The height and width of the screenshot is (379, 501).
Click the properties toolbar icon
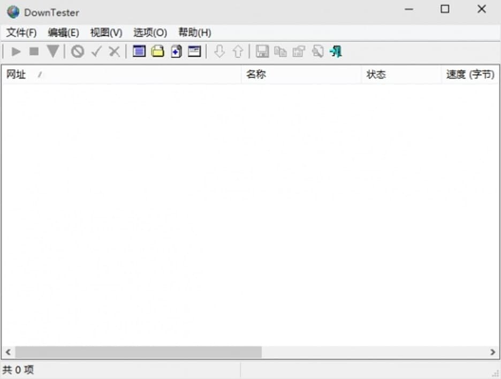click(x=299, y=51)
